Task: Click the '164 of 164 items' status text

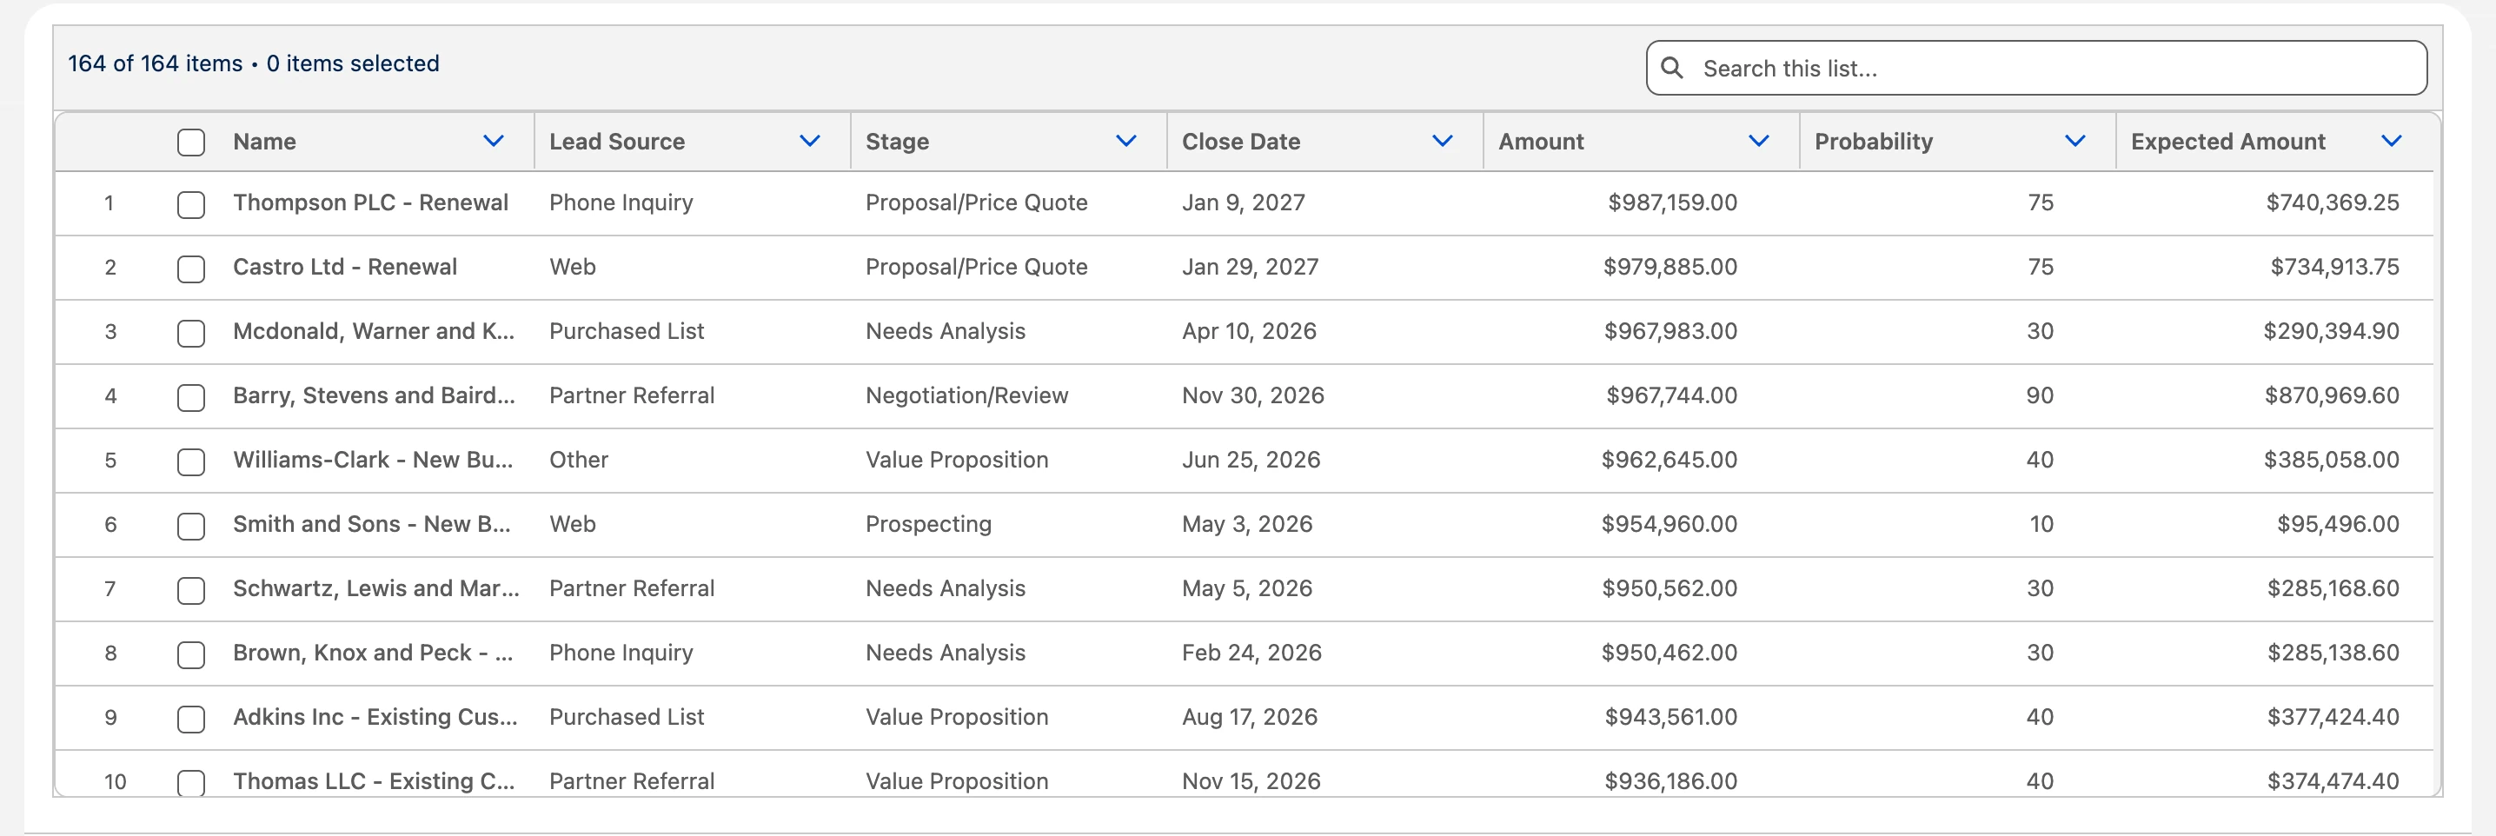Action: tap(155, 63)
